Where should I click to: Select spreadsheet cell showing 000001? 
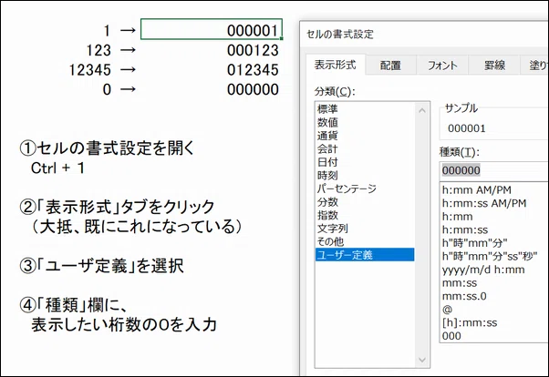(212, 29)
